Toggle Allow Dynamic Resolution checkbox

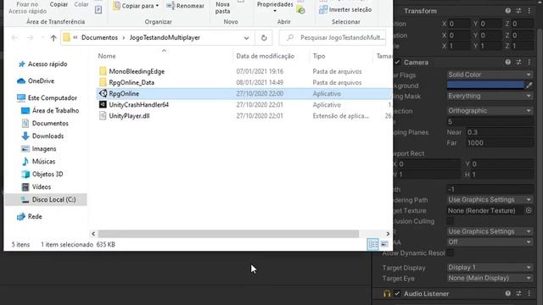point(450,253)
